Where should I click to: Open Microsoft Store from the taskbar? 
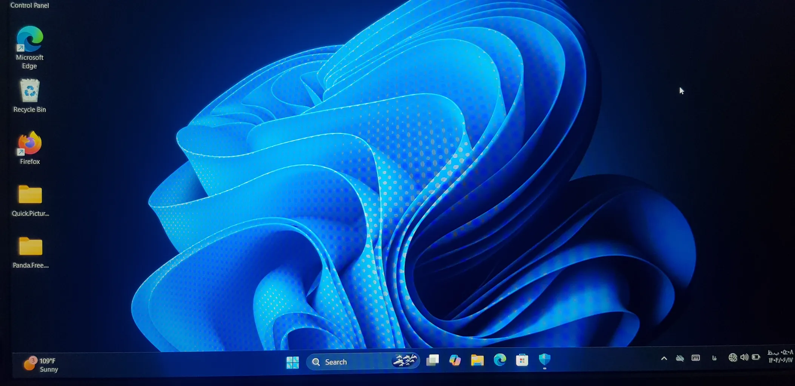tap(522, 360)
